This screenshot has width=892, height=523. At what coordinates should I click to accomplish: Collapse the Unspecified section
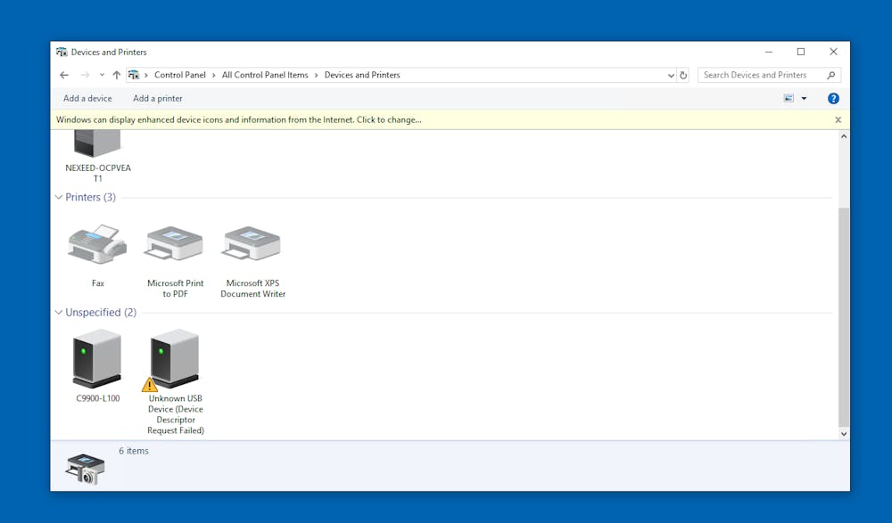click(58, 312)
